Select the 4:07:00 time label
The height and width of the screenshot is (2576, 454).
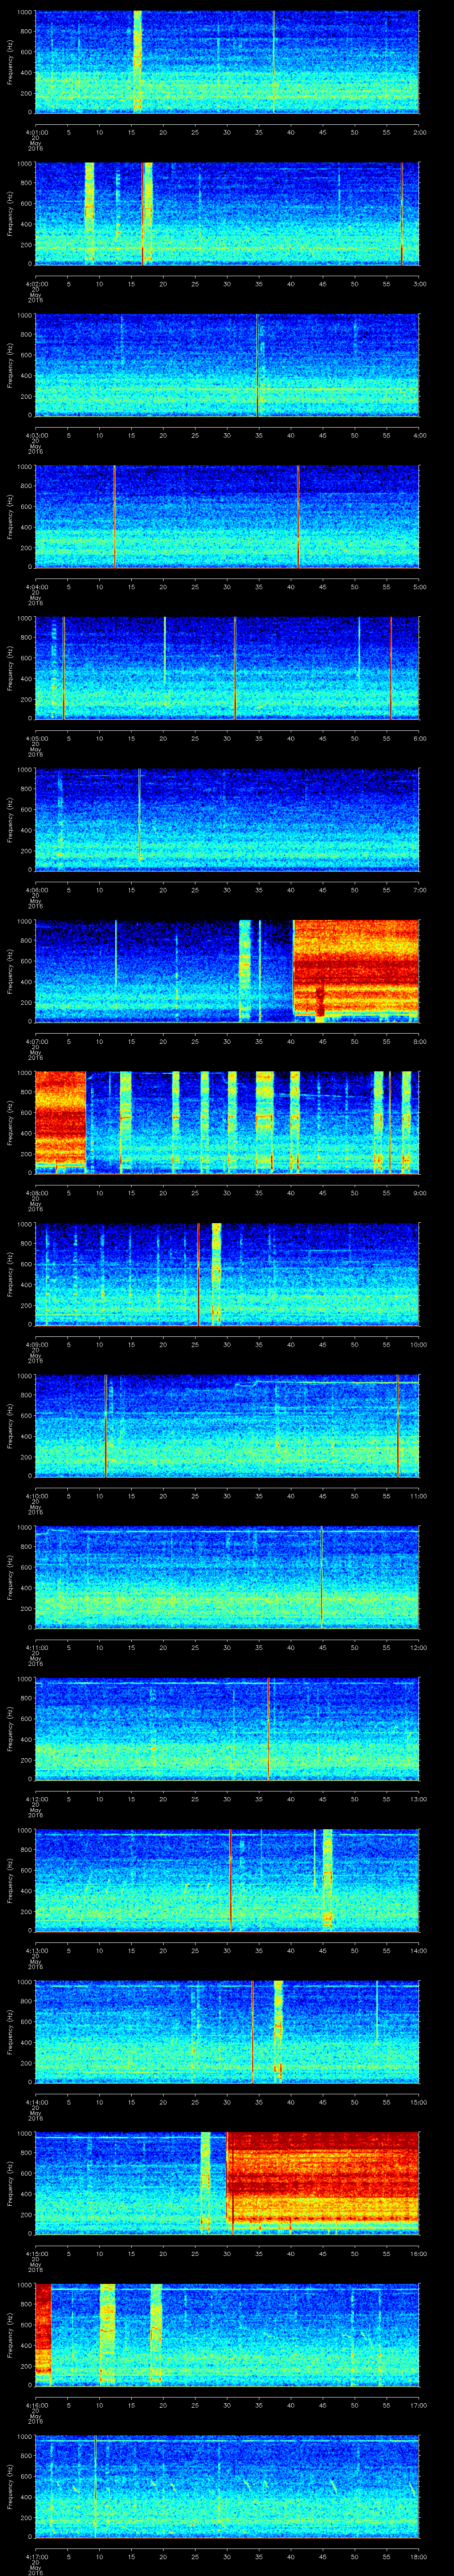36,1041
